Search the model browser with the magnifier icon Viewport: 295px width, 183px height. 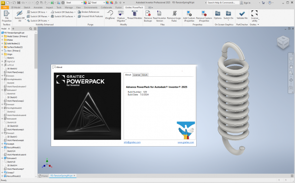pos(30,29)
